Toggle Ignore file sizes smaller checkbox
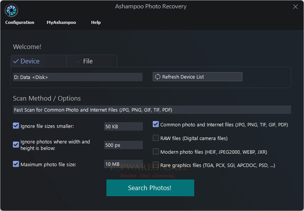This screenshot has width=304, height=211. point(16,126)
